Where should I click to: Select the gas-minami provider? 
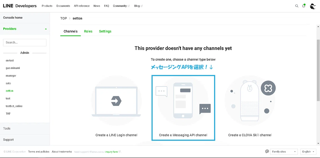click(13, 68)
